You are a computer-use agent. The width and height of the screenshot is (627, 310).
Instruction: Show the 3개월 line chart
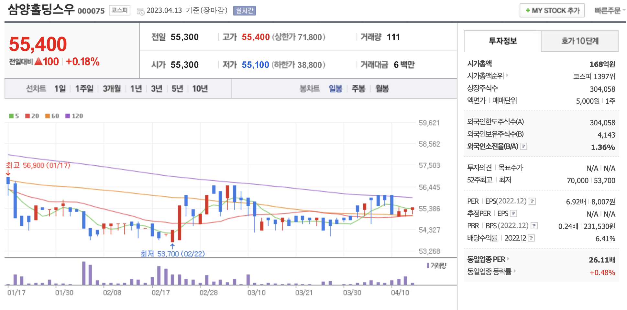click(x=112, y=88)
